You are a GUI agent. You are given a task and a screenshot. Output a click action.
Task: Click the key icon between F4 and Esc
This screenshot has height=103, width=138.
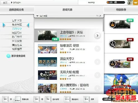(67, 99)
